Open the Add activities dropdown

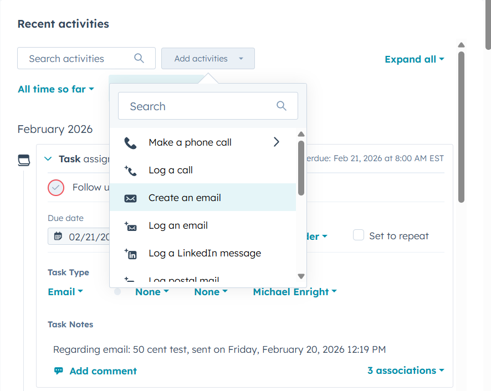(208, 58)
